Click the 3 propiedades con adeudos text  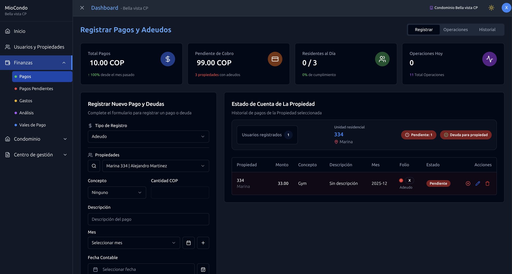click(x=218, y=75)
